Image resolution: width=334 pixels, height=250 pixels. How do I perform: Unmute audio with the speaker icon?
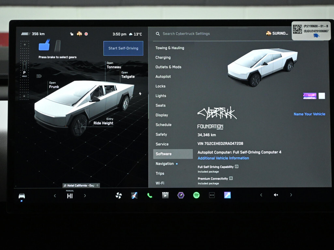276,195
